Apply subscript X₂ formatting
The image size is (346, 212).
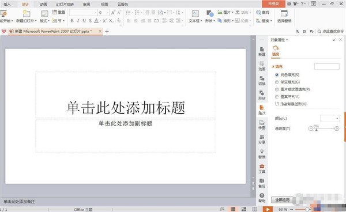[111, 21]
